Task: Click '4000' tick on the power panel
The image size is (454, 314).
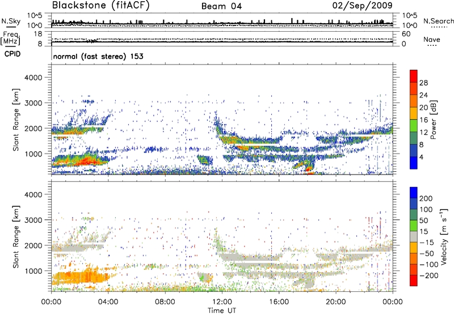Action: pyautogui.click(x=33, y=78)
